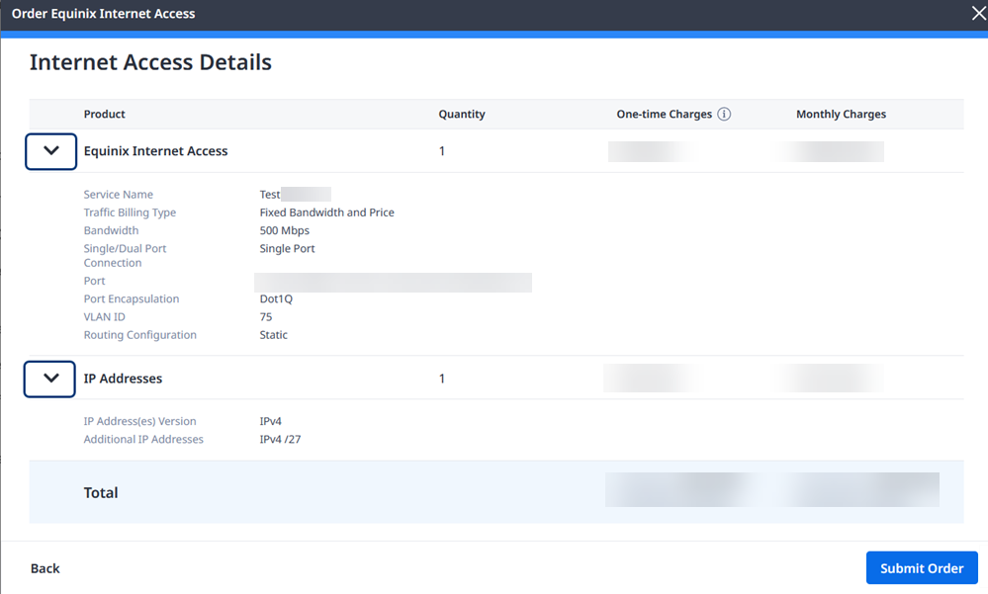Click the quantity 1 for Equinix Internet Access
Image resolution: width=988 pixels, height=594 pixels.
[x=442, y=151]
